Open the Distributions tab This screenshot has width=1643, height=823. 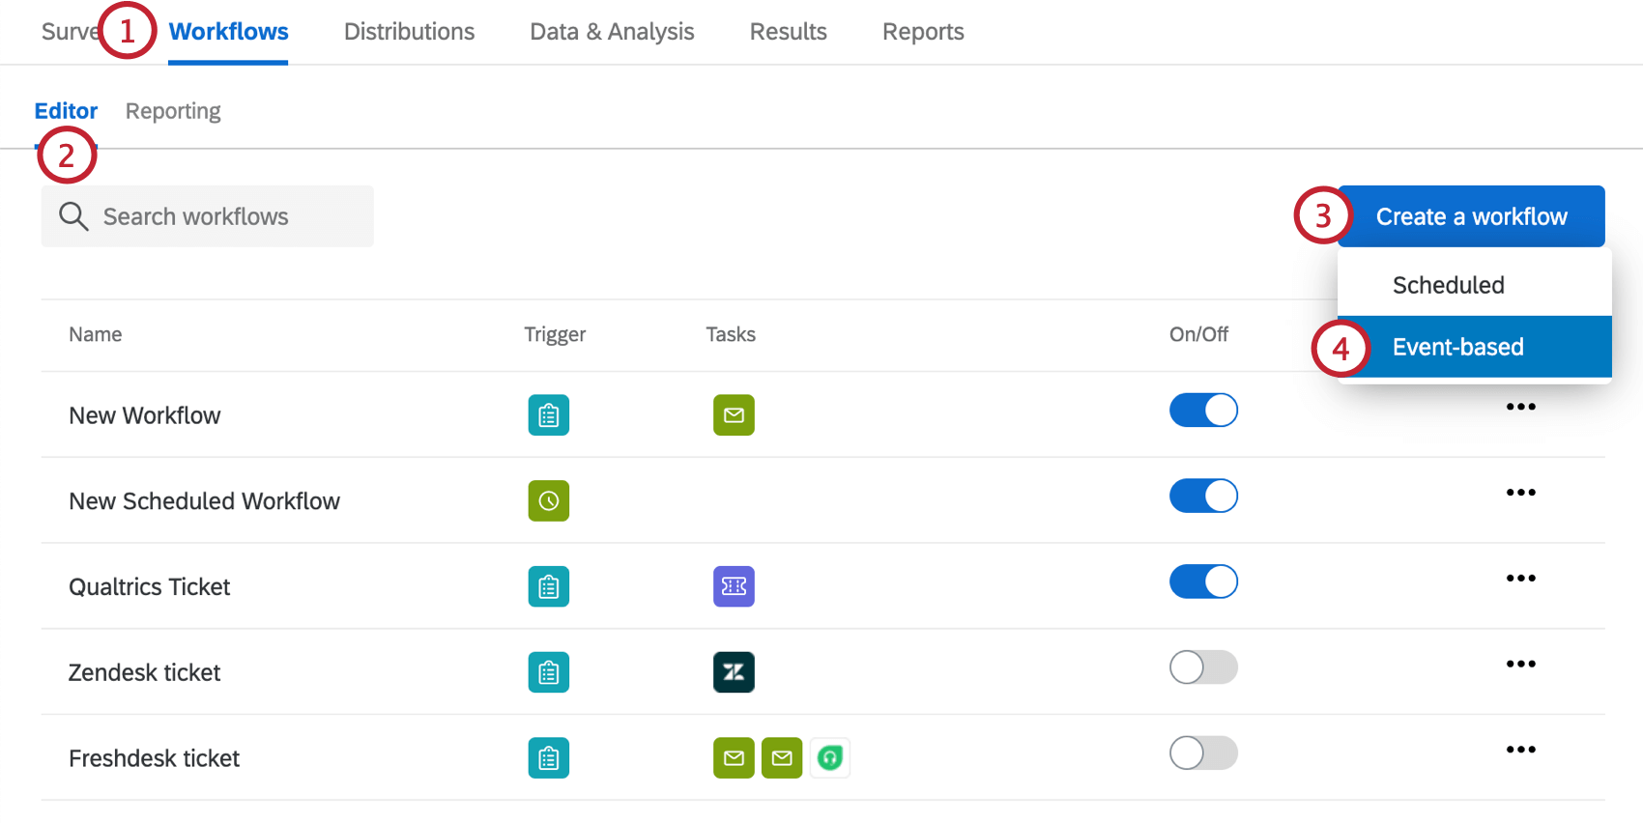[409, 31]
